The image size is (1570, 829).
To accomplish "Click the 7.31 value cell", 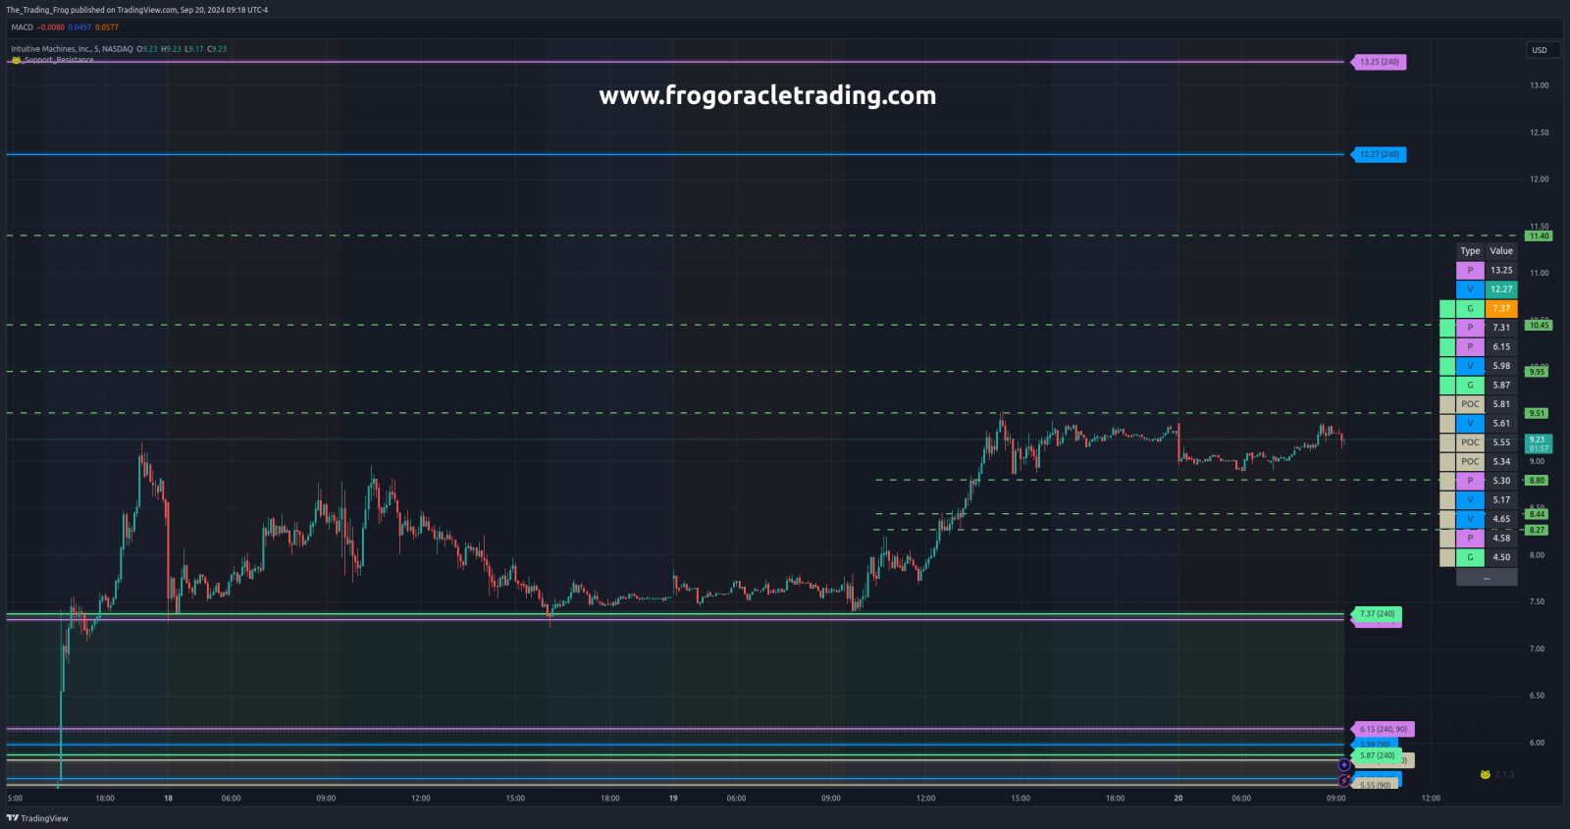I will point(1501,328).
